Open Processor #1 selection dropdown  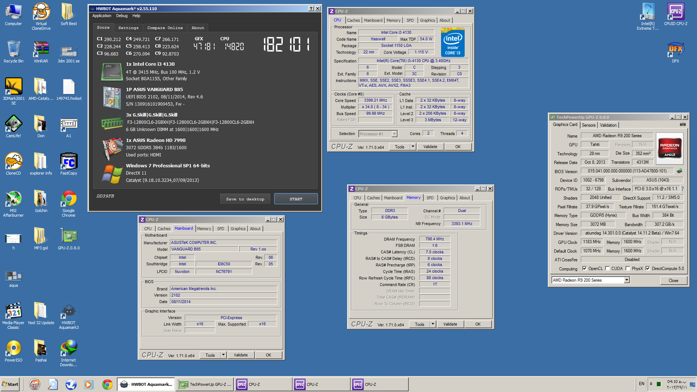(x=394, y=134)
